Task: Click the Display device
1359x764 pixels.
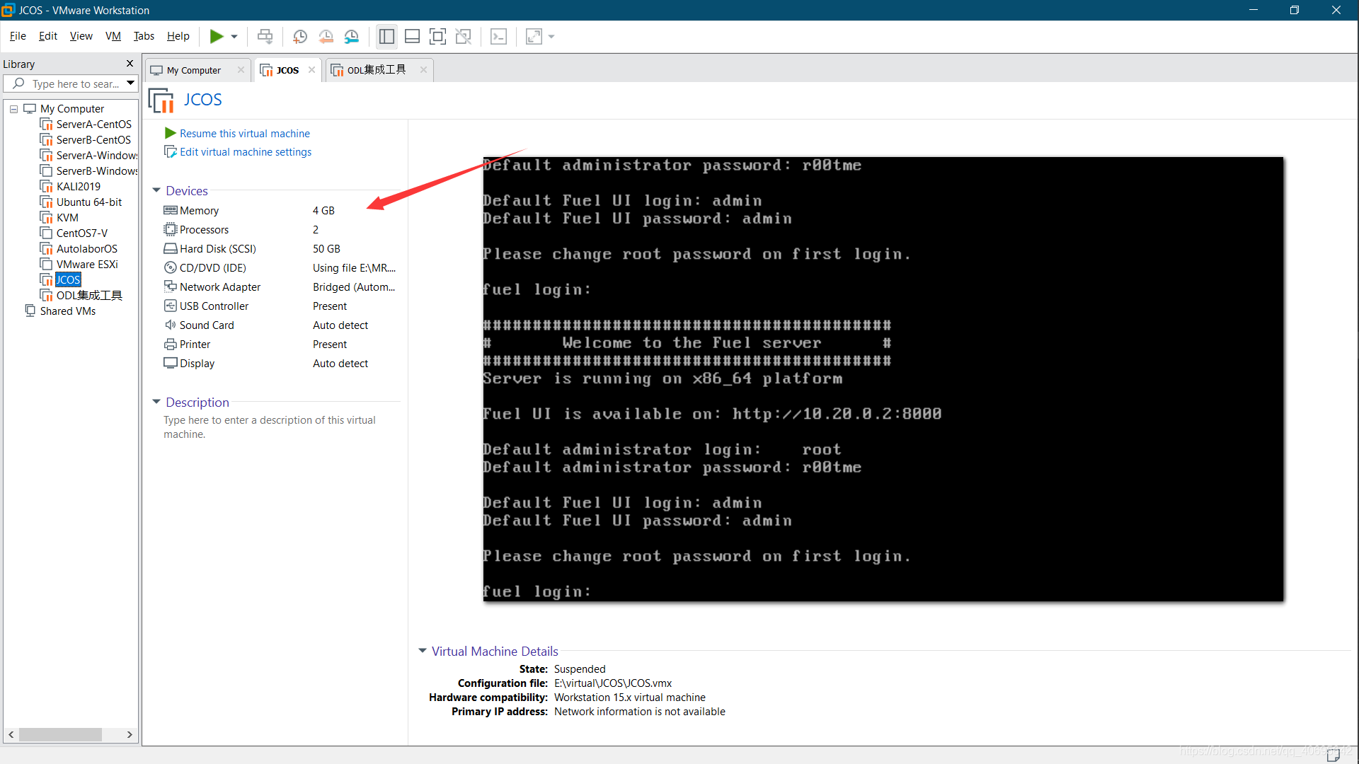Action: coord(280,364)
